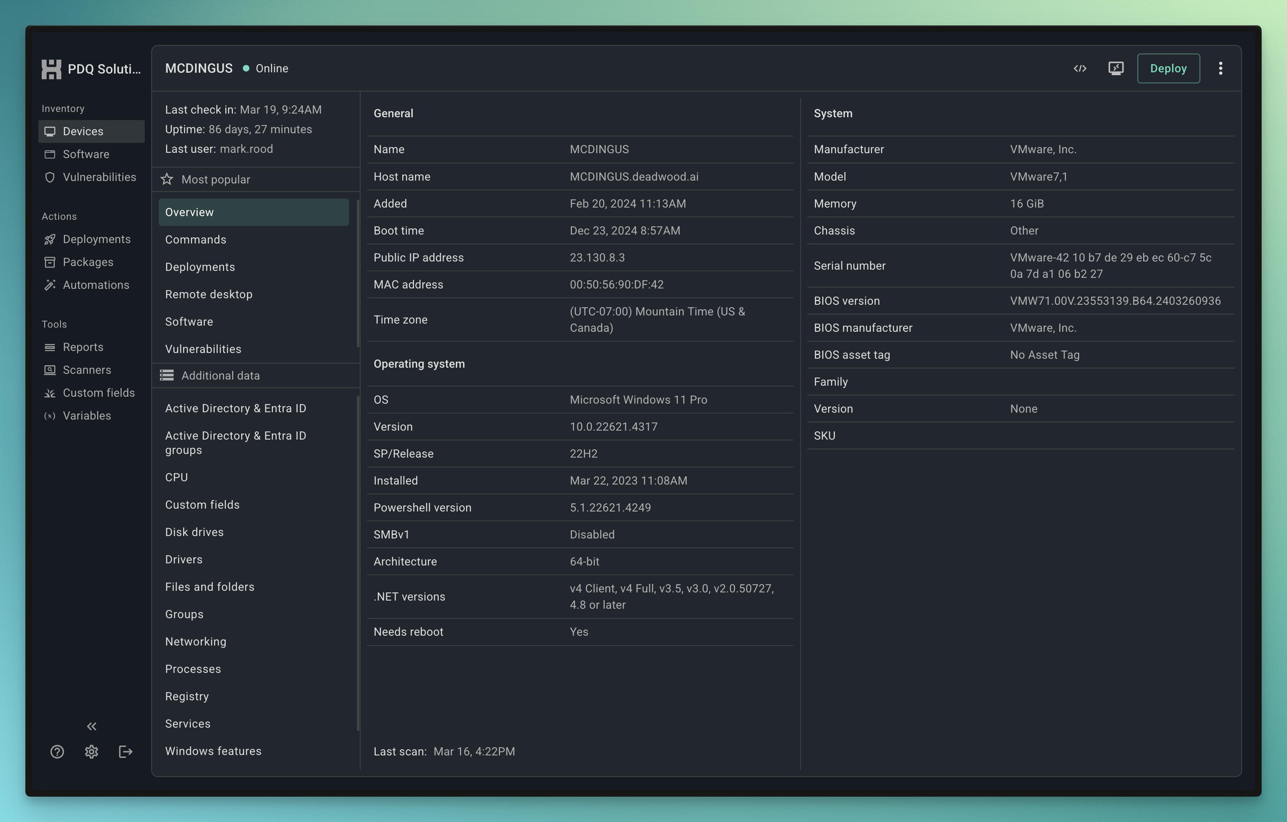
Task: Click the Scanners icon in Tools
Action: [x=50, y=370]
